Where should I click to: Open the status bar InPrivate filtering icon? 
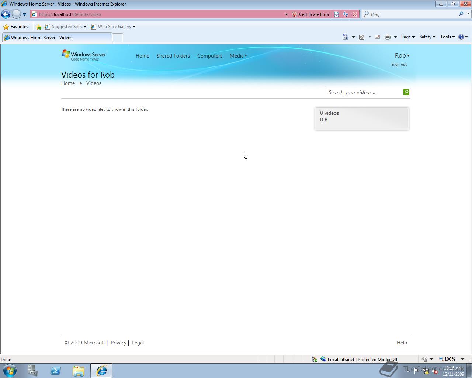point(424,359)
